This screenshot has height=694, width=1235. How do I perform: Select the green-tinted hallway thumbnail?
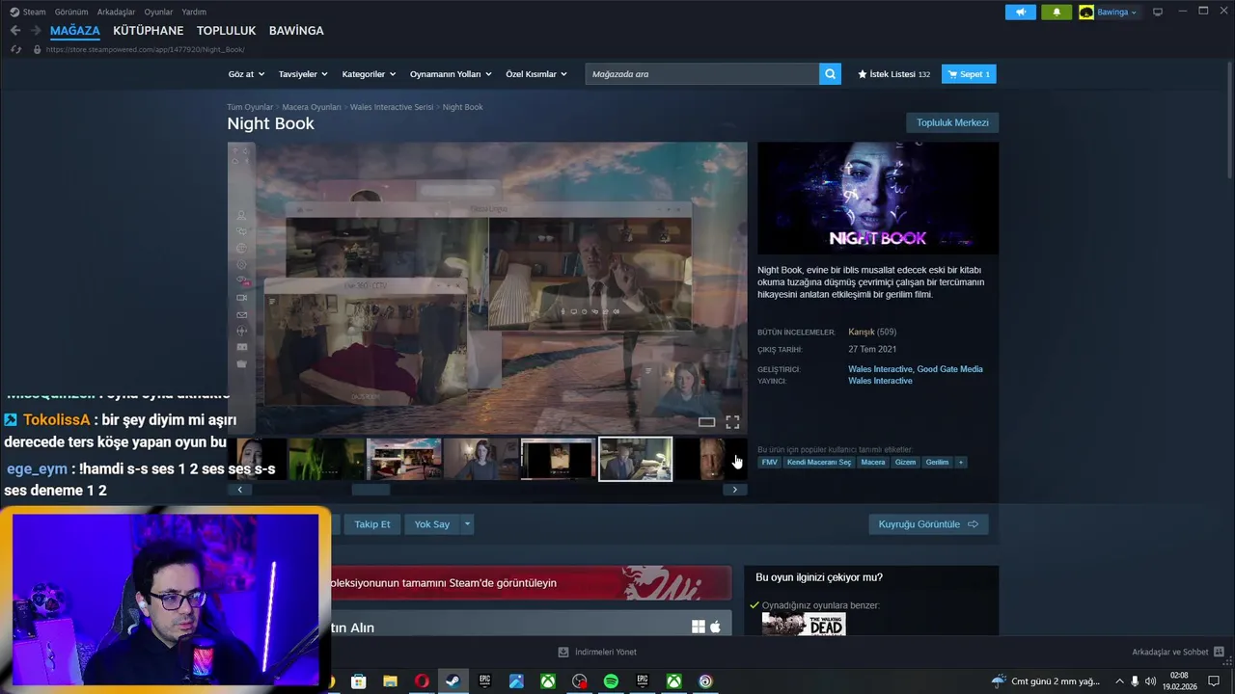point(327,459)
